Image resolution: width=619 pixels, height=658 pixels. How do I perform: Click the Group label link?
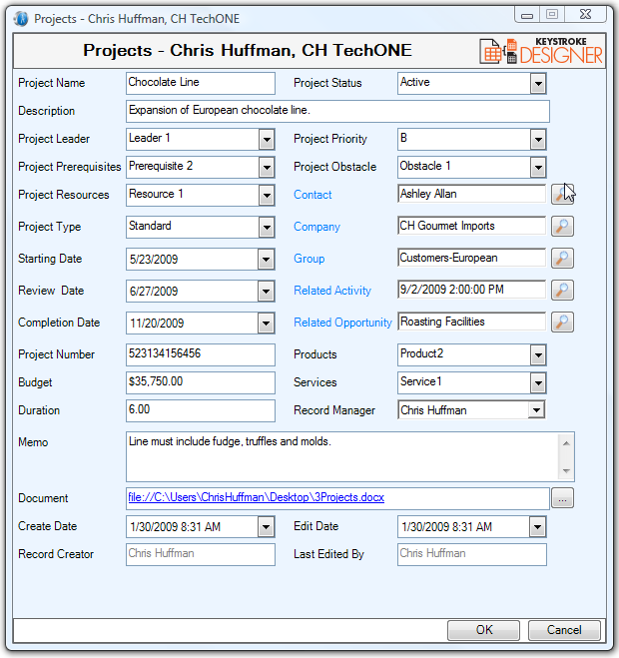coord(309,259)
